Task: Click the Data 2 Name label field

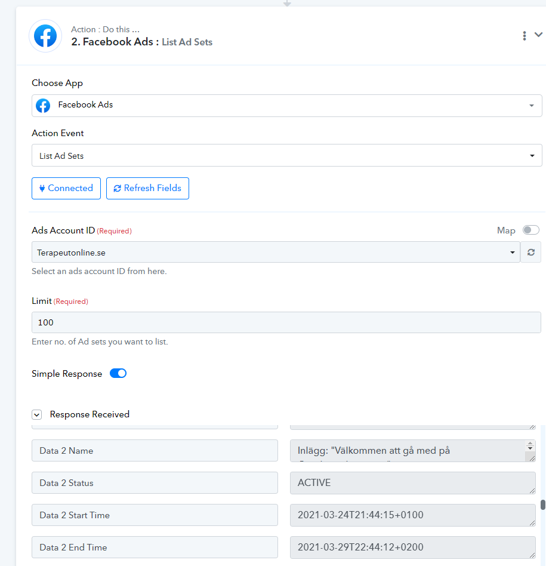Action: [x=155, y=451]
